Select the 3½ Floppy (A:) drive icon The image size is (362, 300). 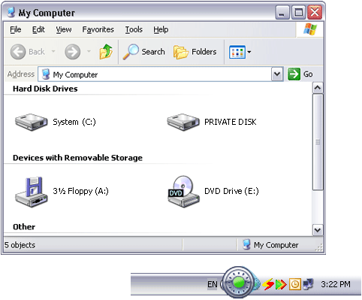[x=32, y=192]
